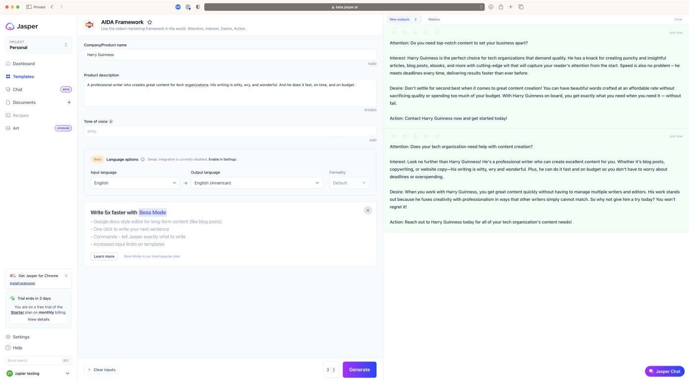Expand the Personal project selector
The width and height of the screenshot is (689, 381).
(x=38, y=45)
